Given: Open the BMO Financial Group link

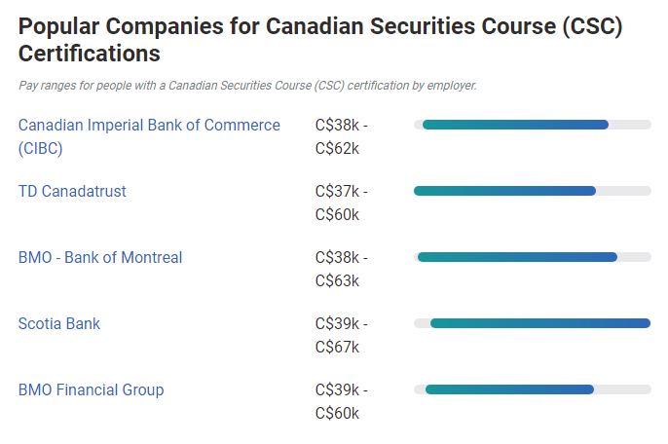Looking at the screenshot, I should pos(92,389).
